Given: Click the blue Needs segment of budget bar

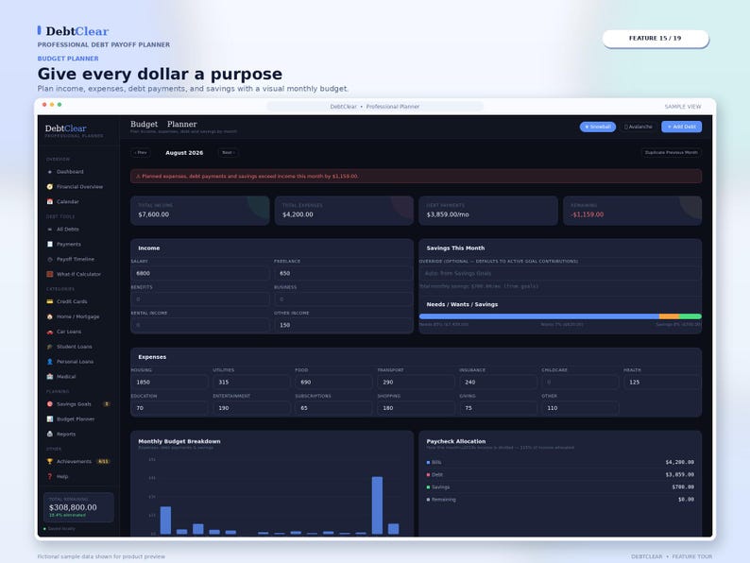Looking at the screenshot, I should coord(539,316).
